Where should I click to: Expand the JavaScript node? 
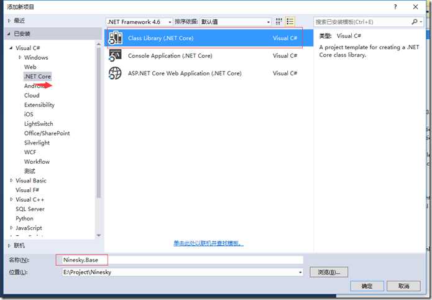[11, 228]
